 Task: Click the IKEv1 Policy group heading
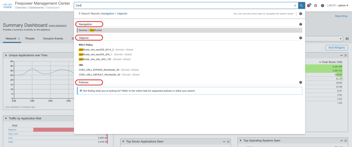(x=86, y=45)
